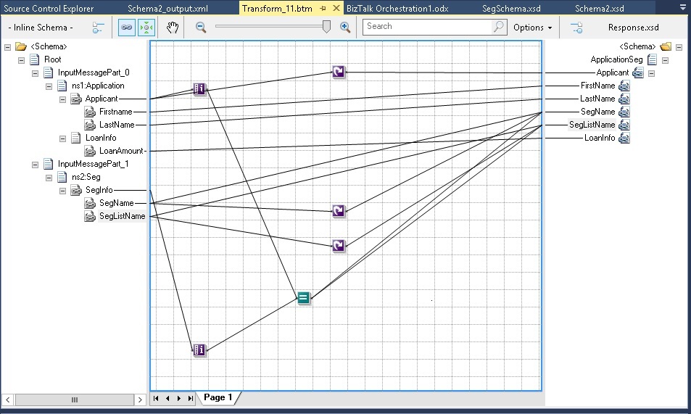
Task: Select the destination FirstName element
Action: point(597,86)
